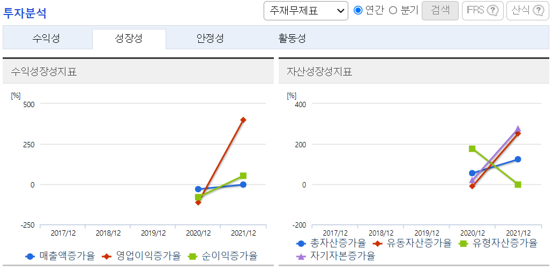Viewport: 553px width, 271px height.
Task: Switch to the 성장성 tab
Action: [129, 39]
